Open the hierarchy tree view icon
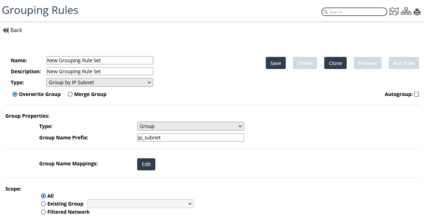Image resolution: width=424 pixels, height=223 pixels. (x=406, y=12)
